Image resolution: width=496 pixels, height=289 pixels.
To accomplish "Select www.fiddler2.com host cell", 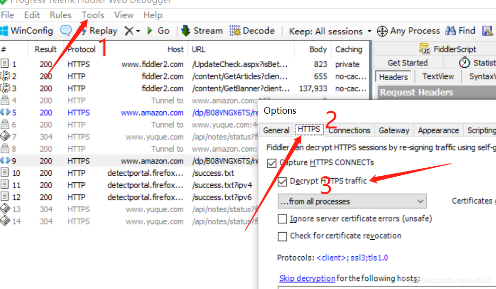I will (152, 64).
